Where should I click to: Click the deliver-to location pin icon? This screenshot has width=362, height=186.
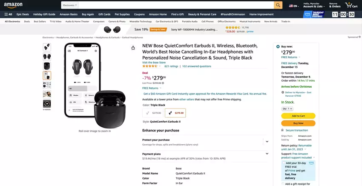coord(283,92)
